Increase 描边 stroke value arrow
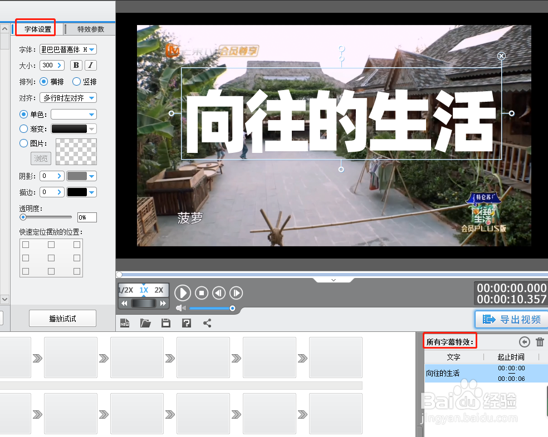Image resolution: width=548 pixels, height=437 pixels. pos(60,192)
